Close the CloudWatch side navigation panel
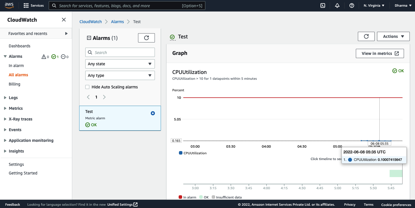Image resolution: width=415 pixels, height=208 pixels. click(64, 20)
